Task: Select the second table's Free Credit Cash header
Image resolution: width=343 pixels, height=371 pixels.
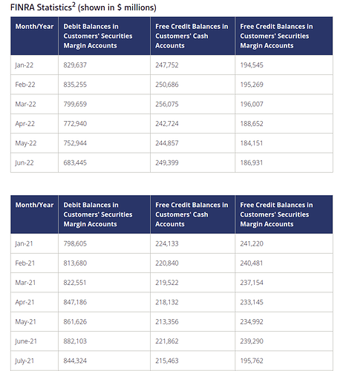Action: 192,214
